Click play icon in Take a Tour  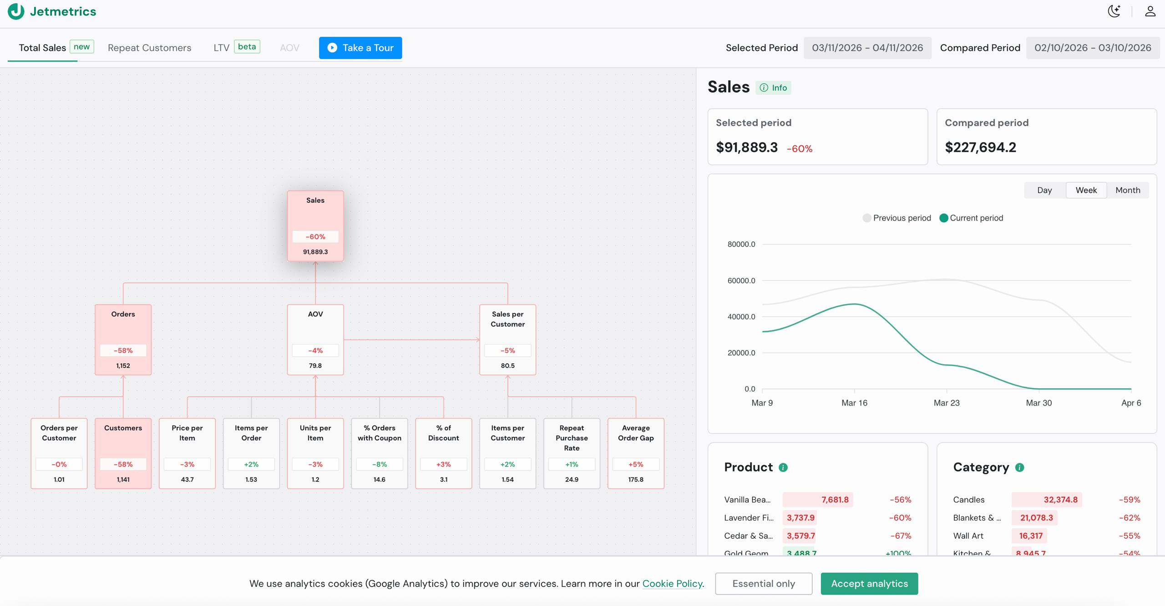(332, 48)
